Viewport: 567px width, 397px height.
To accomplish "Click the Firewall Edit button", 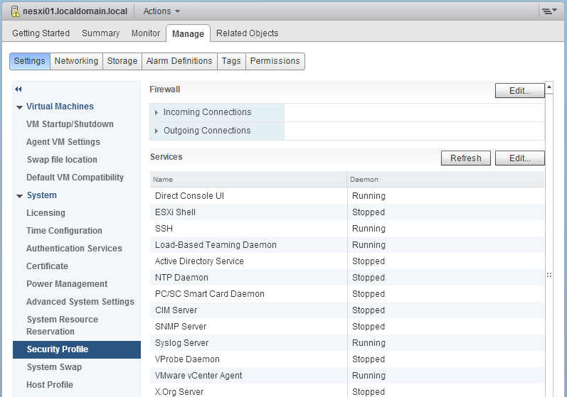I will click(519, 91).
